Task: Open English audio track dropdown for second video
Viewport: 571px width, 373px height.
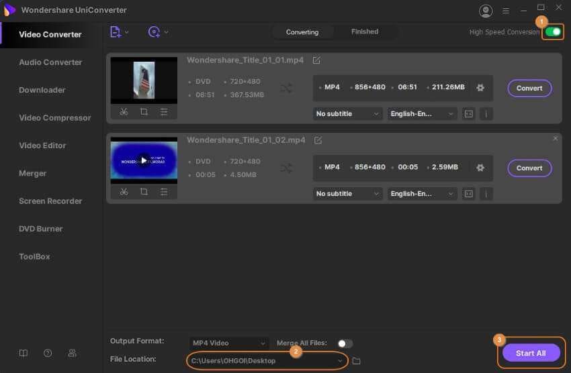Action: click(x=422, y=194)
